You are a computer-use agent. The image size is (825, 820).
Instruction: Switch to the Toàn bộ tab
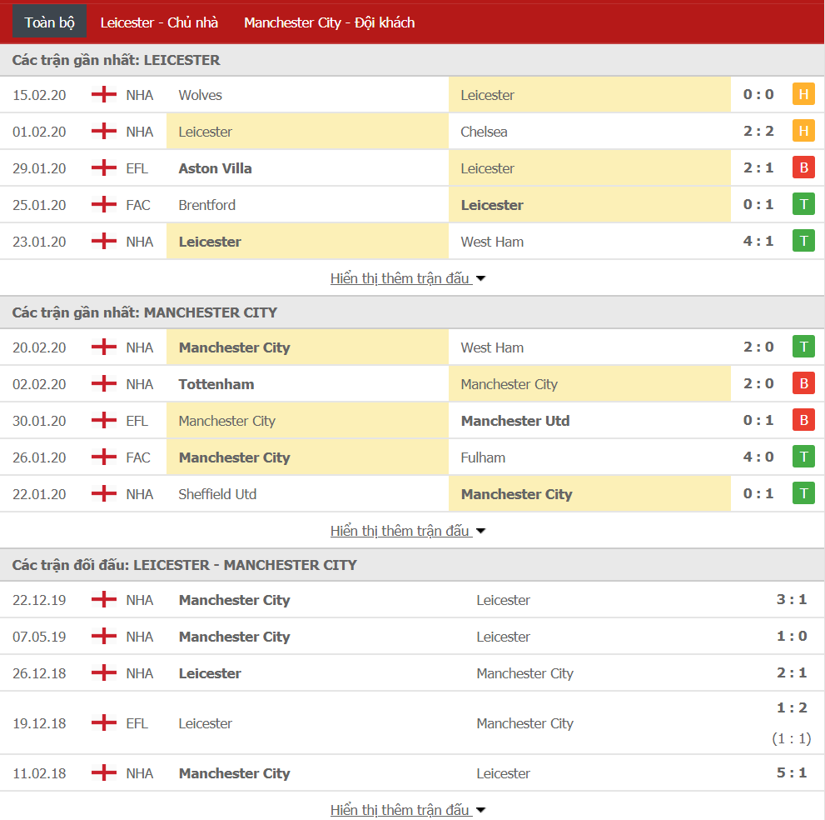pyautogui.click(x=49, y=22)
